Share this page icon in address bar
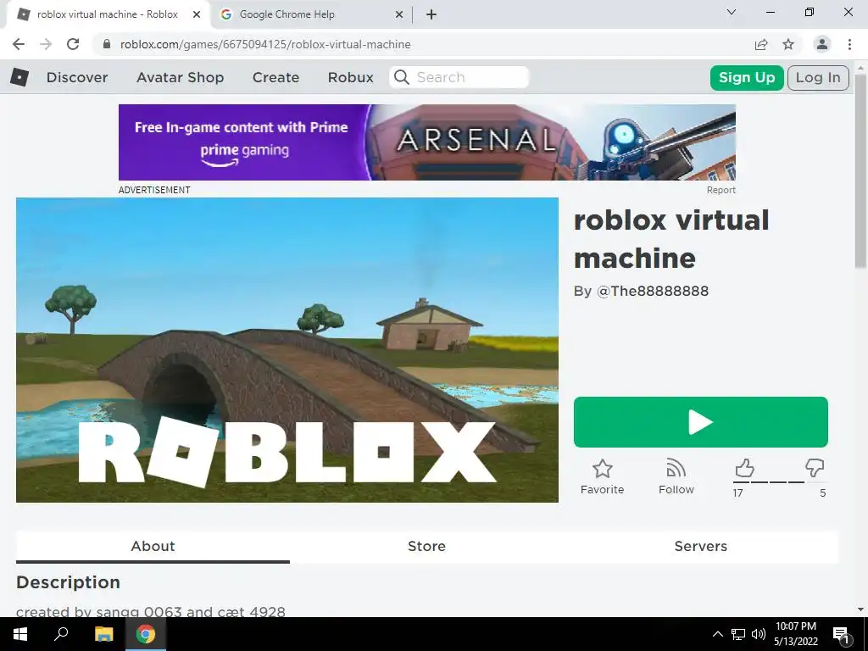Screen dimensions: 868x651 (x=761, y=44)
